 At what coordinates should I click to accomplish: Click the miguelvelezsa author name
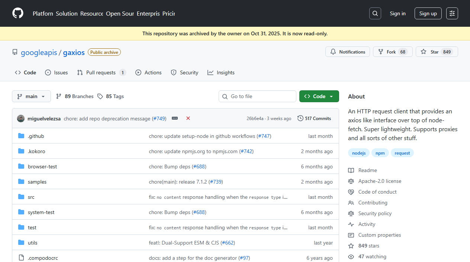pyautogui.click(x=44, y=119)
